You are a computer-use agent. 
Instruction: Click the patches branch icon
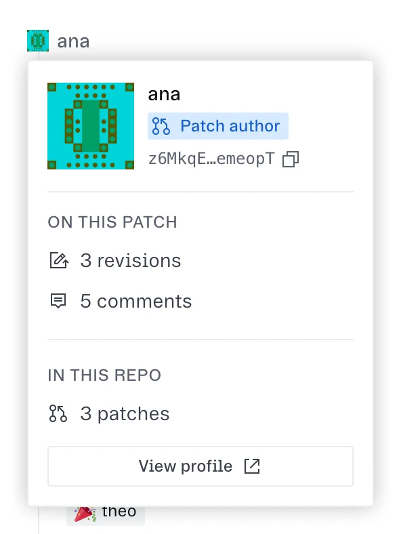point(58,413)
